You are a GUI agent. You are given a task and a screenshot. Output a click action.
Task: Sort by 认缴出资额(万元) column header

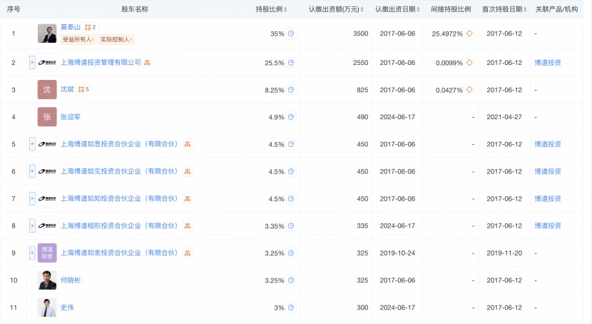click(337, 9)
